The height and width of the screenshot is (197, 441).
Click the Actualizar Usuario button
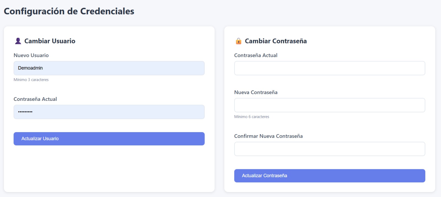109,138
